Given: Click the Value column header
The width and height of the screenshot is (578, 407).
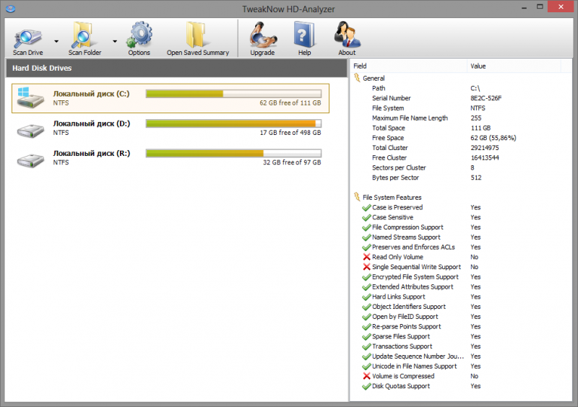Looking at the screenshot, I should (x=514, y=66).
